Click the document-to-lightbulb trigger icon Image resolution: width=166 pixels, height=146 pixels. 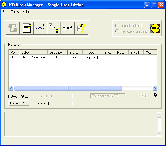coord(54,28)
